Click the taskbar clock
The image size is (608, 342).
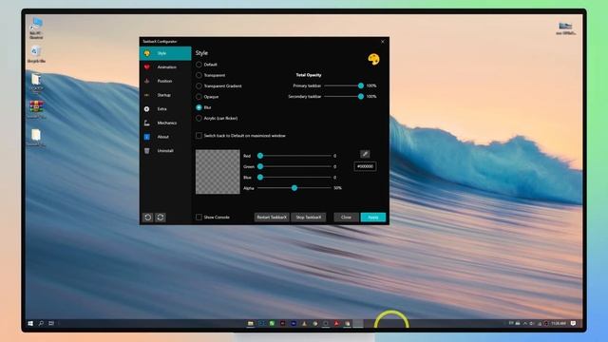click(559, 323)
